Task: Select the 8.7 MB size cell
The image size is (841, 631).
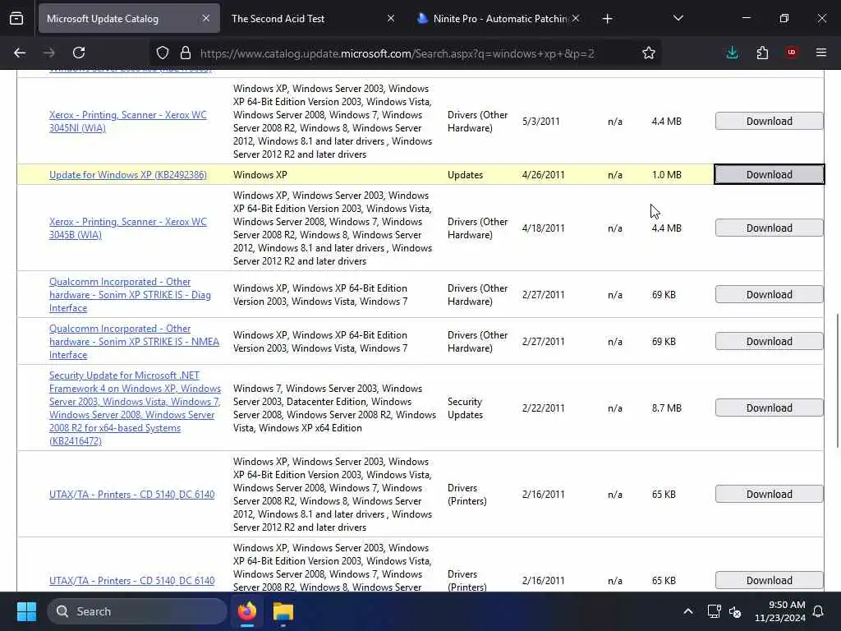Action: [667, 408]
